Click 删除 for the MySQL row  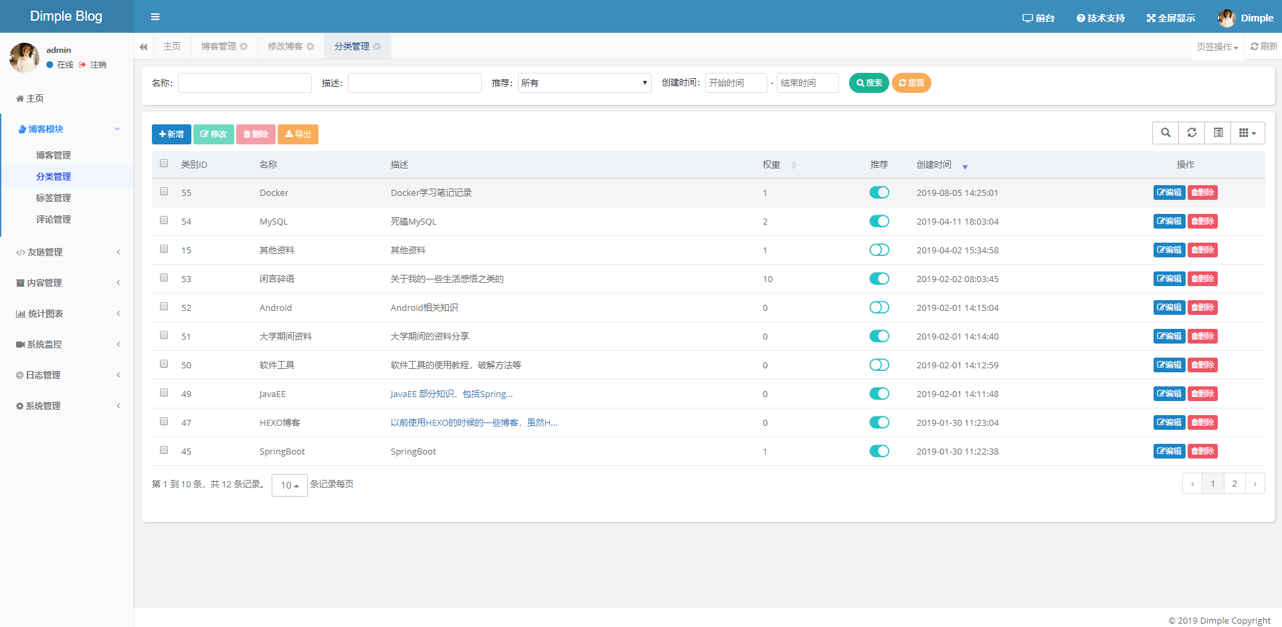point(1202,221)
